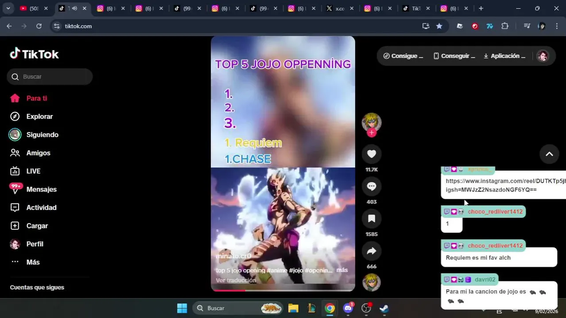This screenshot has width=566, height=318.
Task: Click the taskbar Buscar search box
Action: 238,308
